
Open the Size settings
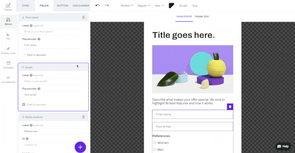pyautogui.click(x=195, y=6)
